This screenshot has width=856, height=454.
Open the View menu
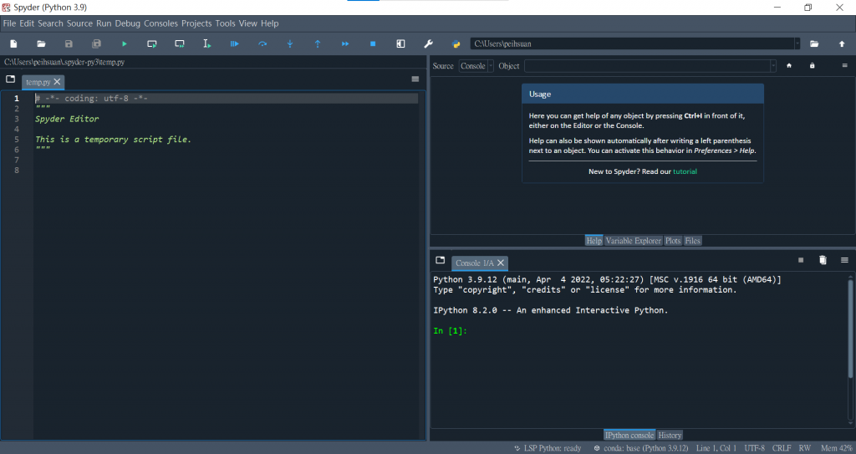[247, 23]
